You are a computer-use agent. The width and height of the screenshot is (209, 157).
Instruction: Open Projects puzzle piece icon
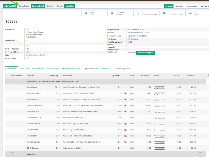click(x=190, y=13)
